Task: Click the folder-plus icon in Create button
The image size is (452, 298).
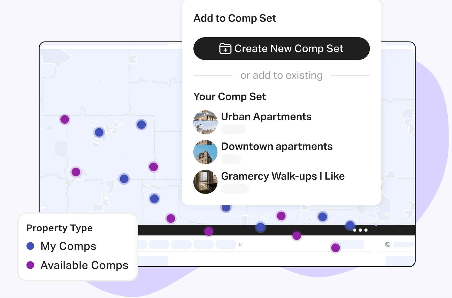Action: (225, 49)
